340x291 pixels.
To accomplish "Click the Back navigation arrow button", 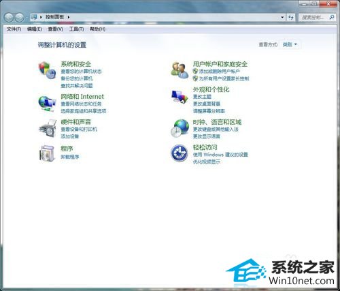I will click(9, 17).
